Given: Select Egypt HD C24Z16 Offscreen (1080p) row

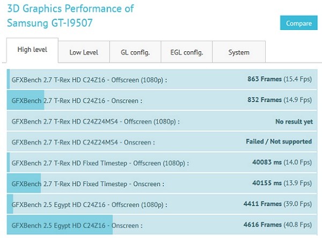Looking at the screenshot, I should pos(162,204).
